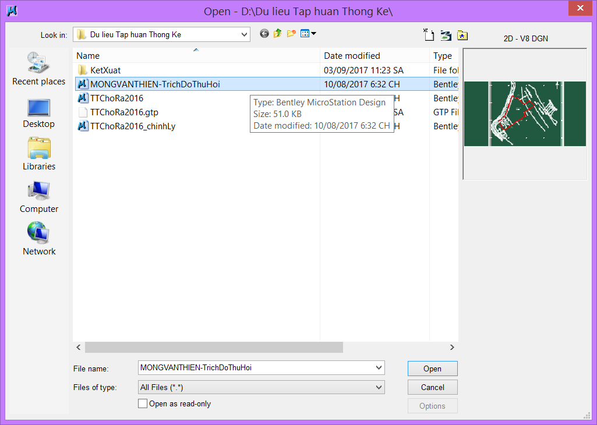
Task: Click the new file icon
Action: click(x=429, y=35)
